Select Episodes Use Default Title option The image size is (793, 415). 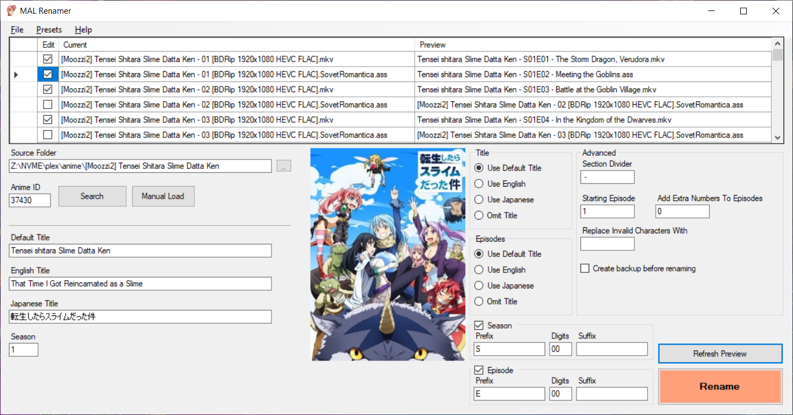(508, 254)
